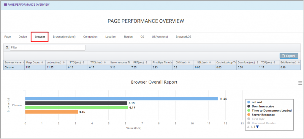This screenshot has width=304, height=139.
Task: Sort by TTDL(sec) column arrows
Action: pos(105,63)
